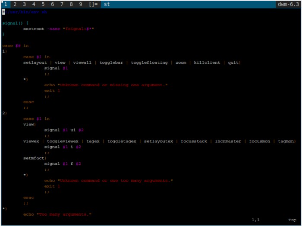
Task: Click the 1,1 cursor position indicator
Action: (255, 220)
